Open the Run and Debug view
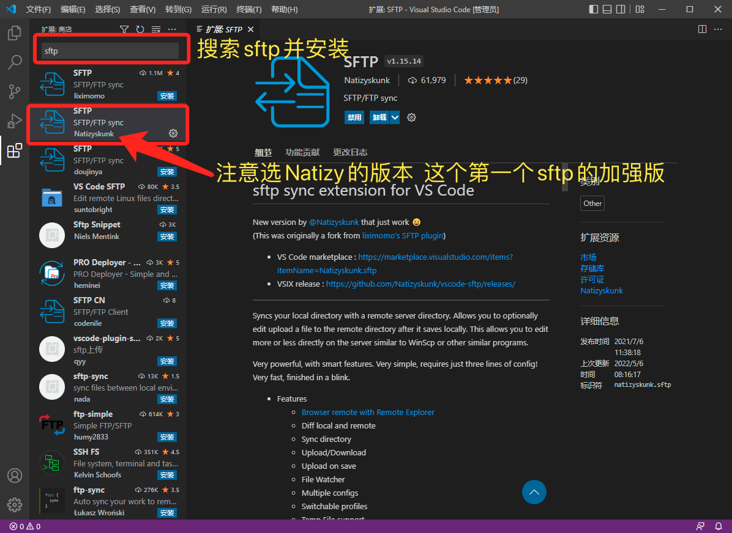Screen dimensions: 732x533 [15, 121]
